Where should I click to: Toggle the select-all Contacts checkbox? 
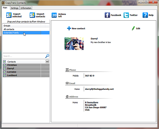(5, 62)
